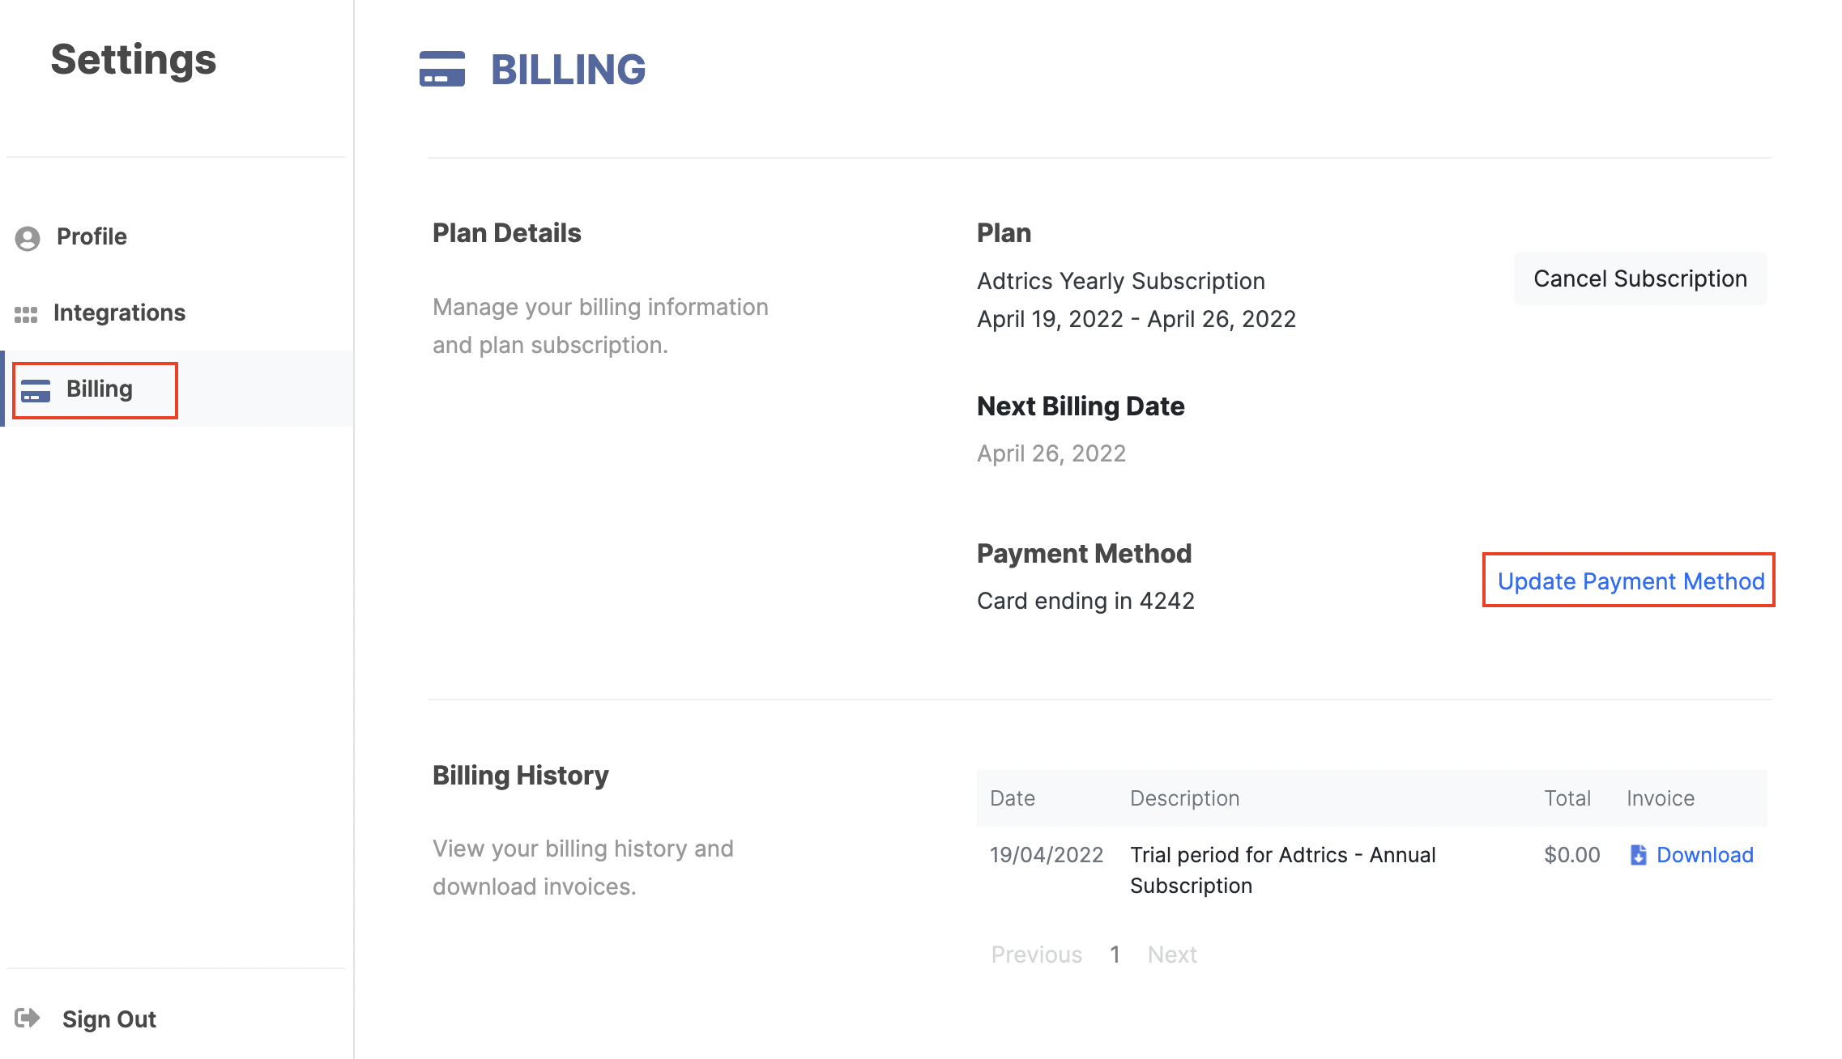Click the Description column header
Screen dimensions: 1842x1059
[x=1185, y=798]
